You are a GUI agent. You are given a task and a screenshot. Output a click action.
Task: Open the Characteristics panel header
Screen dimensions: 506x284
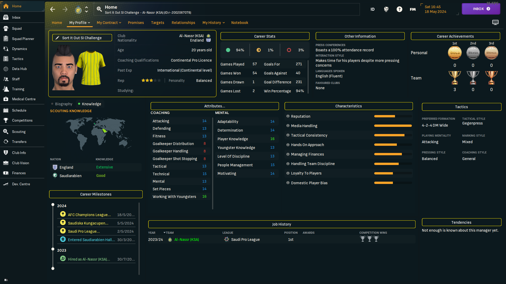pyautogui.click(x=349, y=106)
